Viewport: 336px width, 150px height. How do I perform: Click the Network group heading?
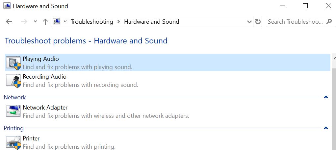point(15,97)
